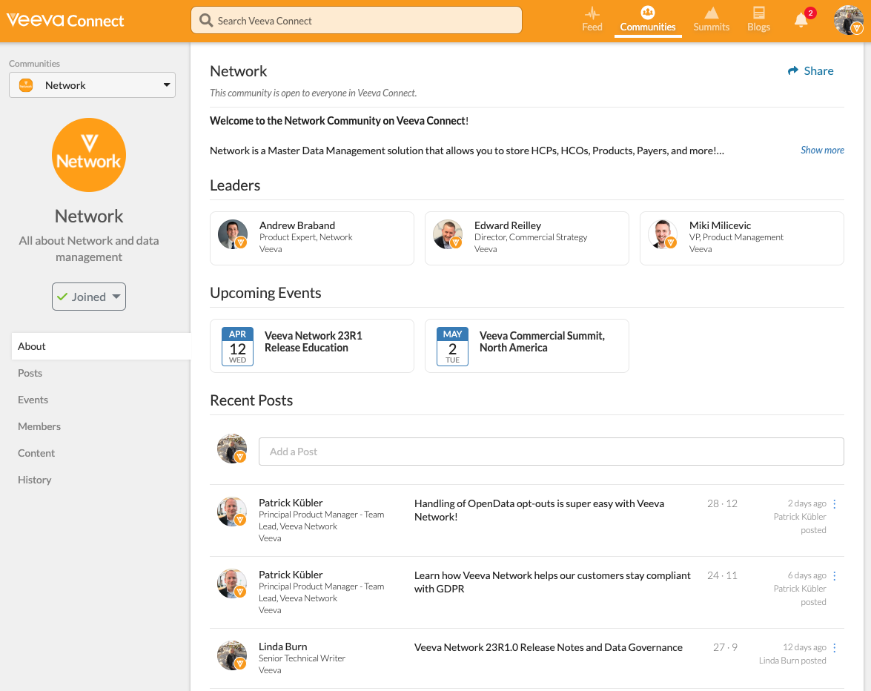Open notifications bell with 2 badge
Screen dimensions: 871x691
(x=801, y=20)
